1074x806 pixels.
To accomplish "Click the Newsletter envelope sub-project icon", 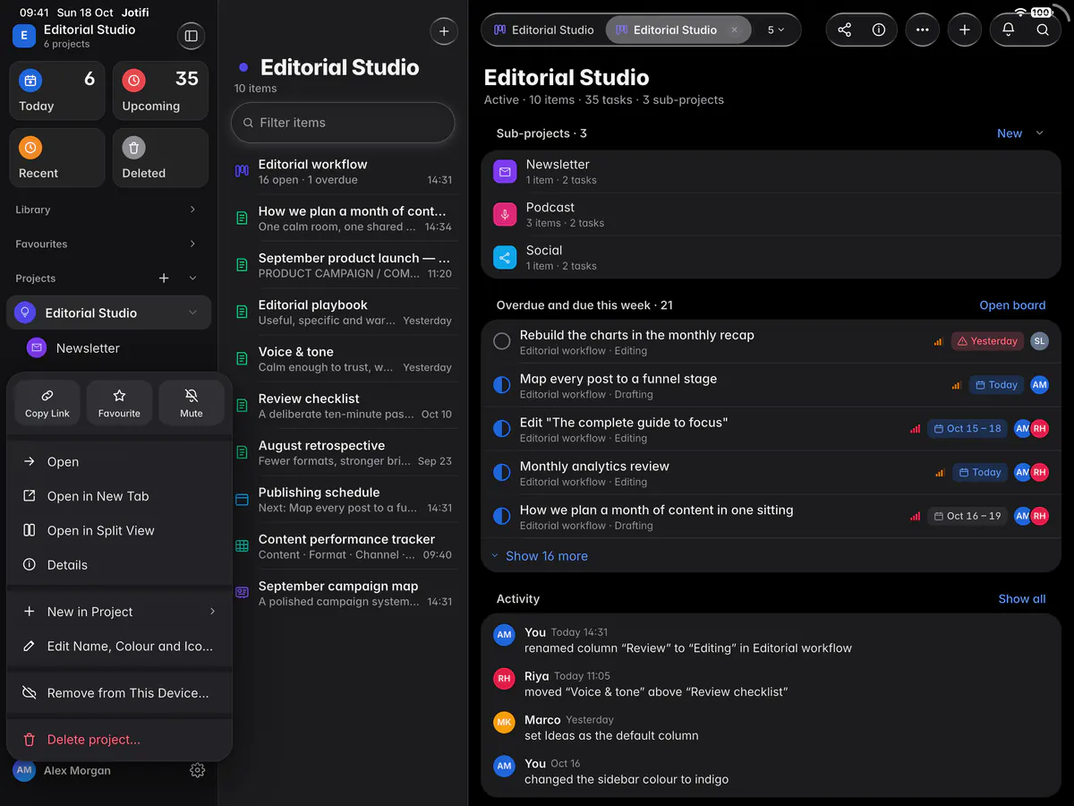I will pos(506,172).
